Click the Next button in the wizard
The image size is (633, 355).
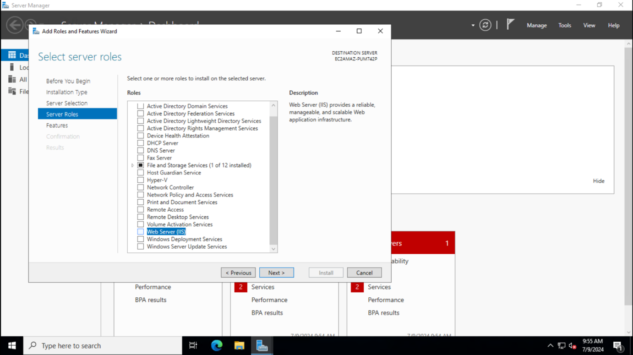pos(276,272)
